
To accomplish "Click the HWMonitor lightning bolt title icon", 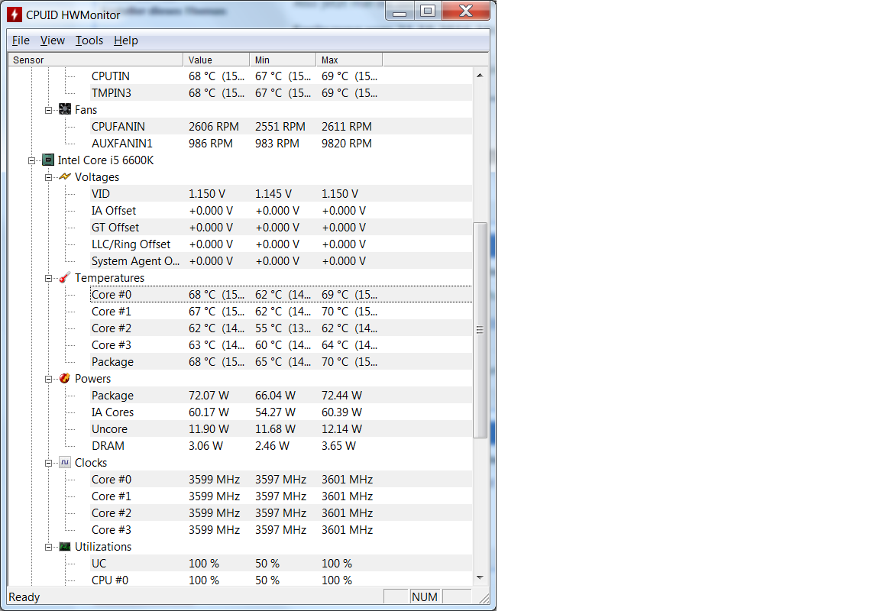I will (x=15, y=15).
